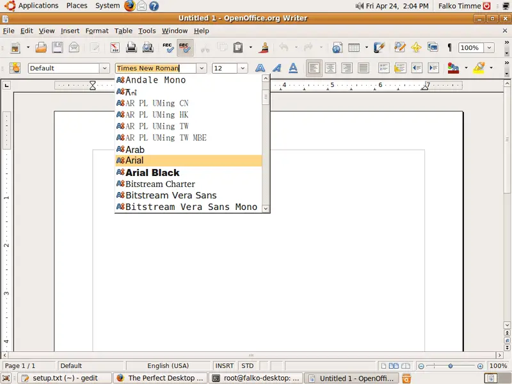Click STD selection mode in status bar
The image size is (512, 384).
(247, 365)
